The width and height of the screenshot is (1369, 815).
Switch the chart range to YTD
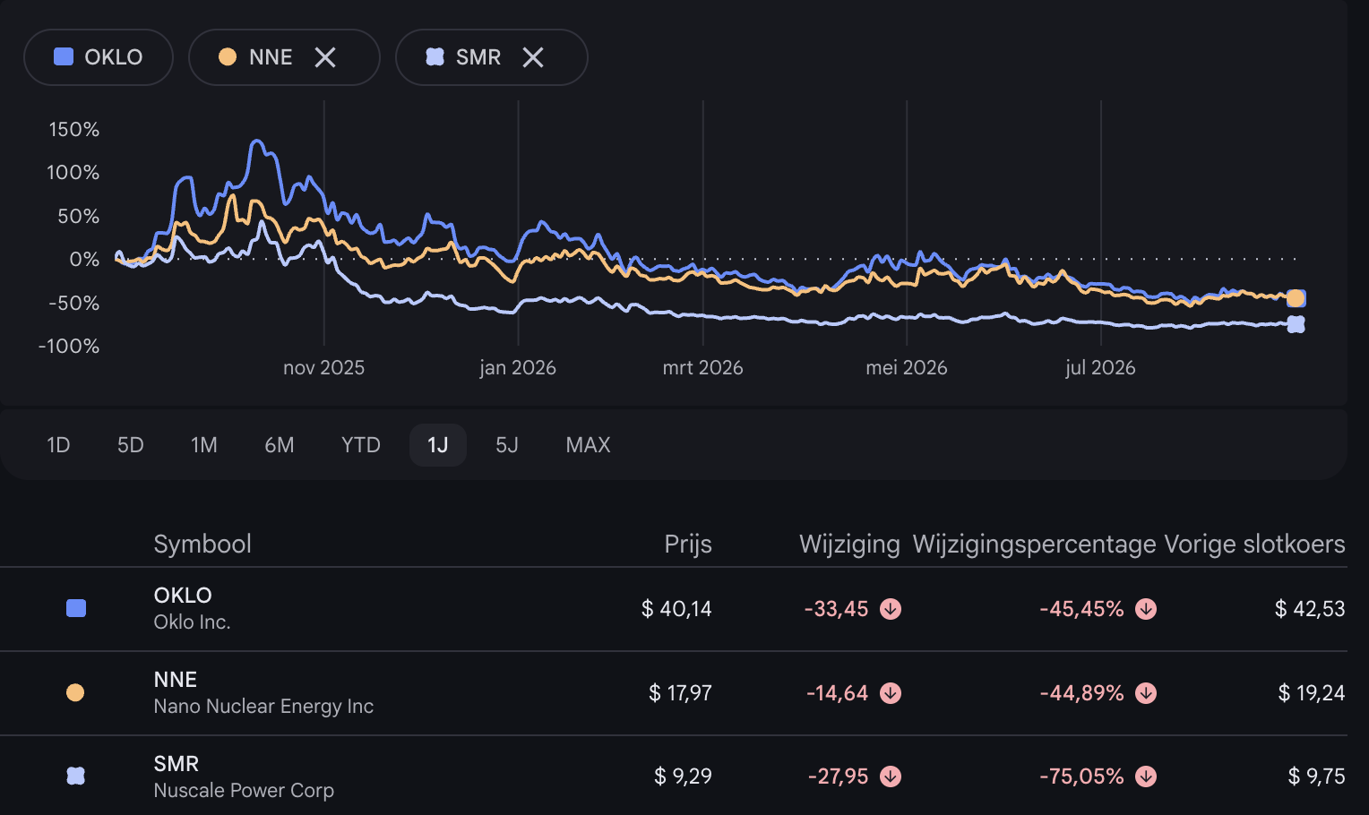click(361, 445)
